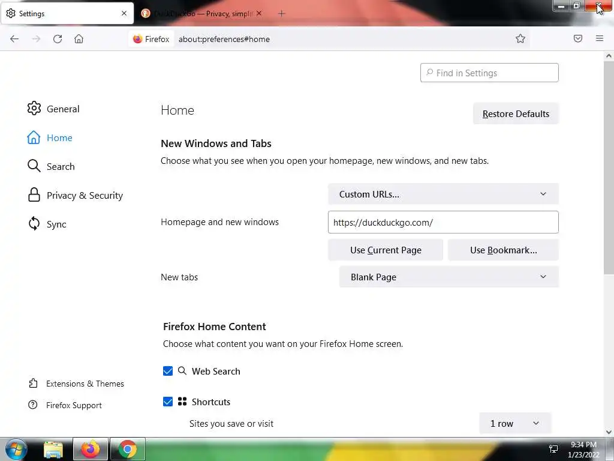
Task: Open the homepage via toolbar home icon
Action: 79,39
